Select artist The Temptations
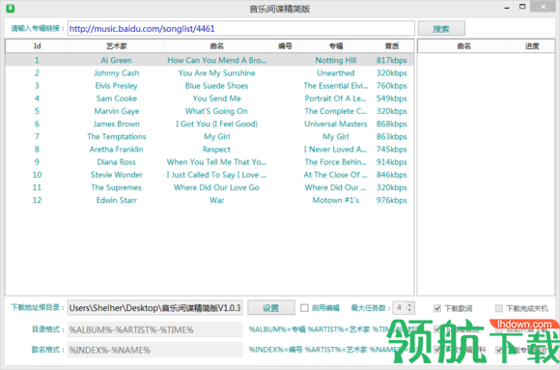 pyautogui.click(x=117, y=136)
